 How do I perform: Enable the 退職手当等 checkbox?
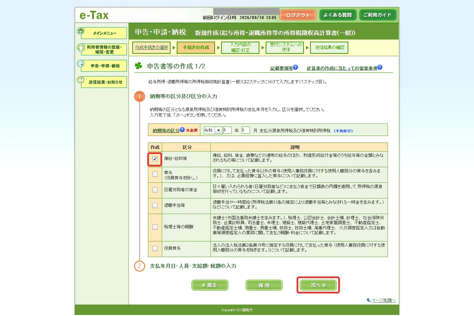point(155,206)
